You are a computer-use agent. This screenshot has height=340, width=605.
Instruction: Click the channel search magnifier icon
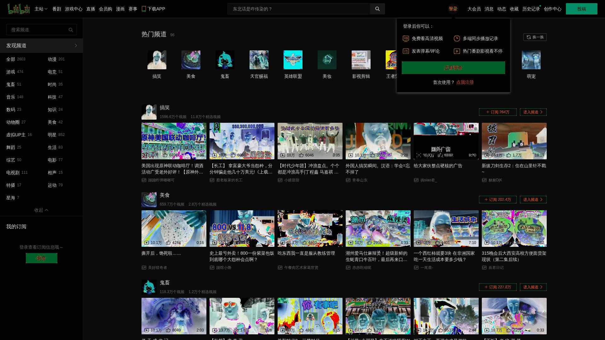tap(71, 30)
